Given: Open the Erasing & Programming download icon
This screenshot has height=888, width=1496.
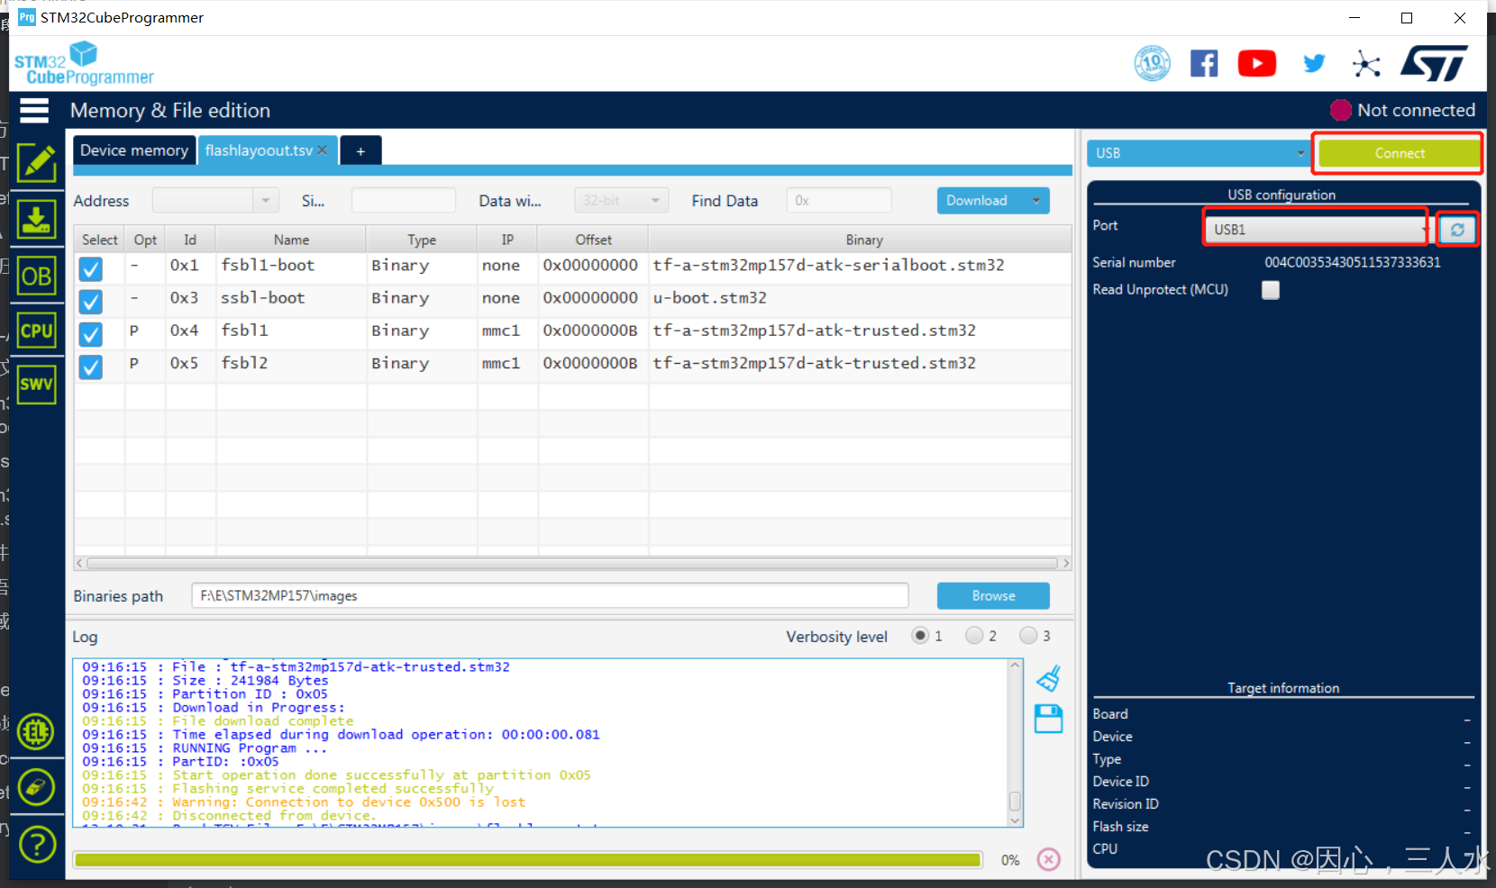Looking at the screenshot, I should 37,219.
